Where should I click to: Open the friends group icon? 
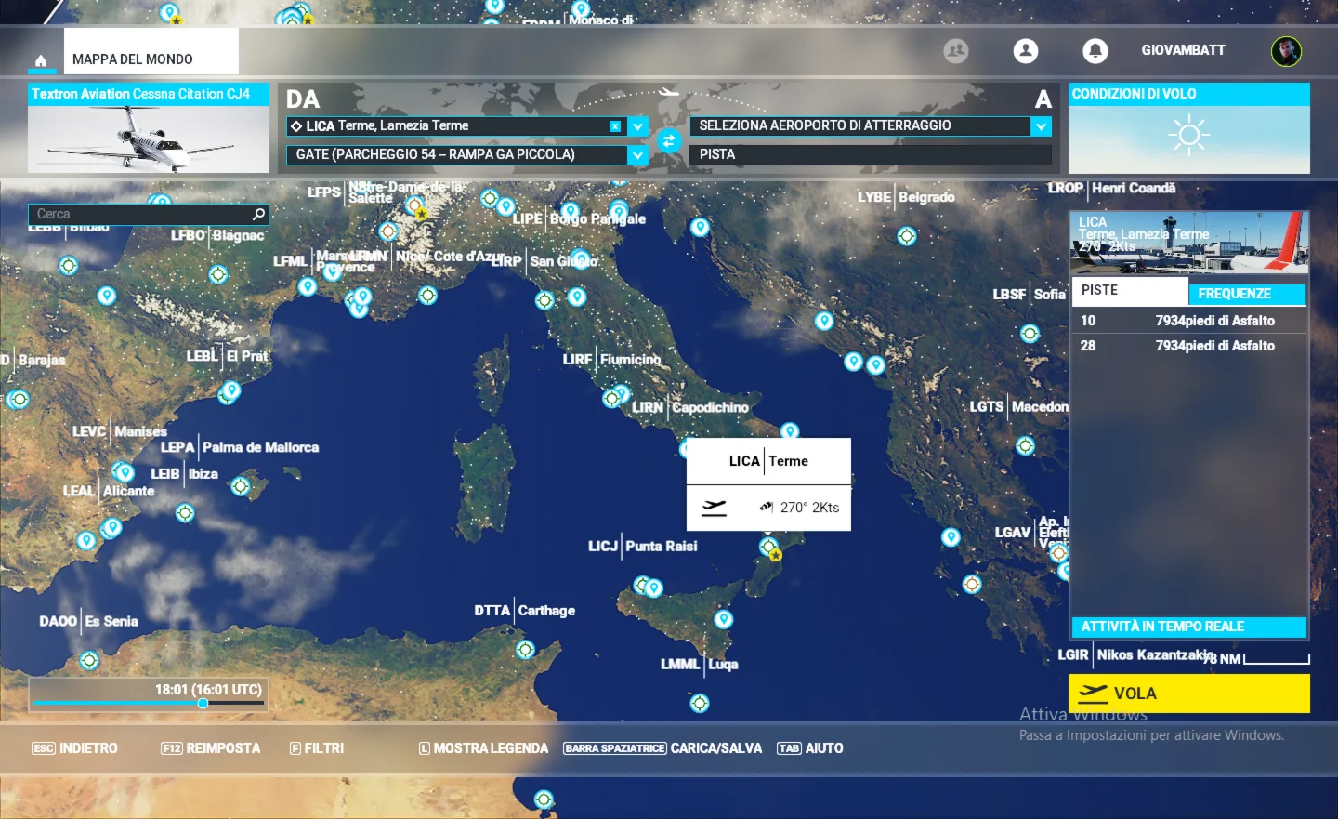[955, 51]
